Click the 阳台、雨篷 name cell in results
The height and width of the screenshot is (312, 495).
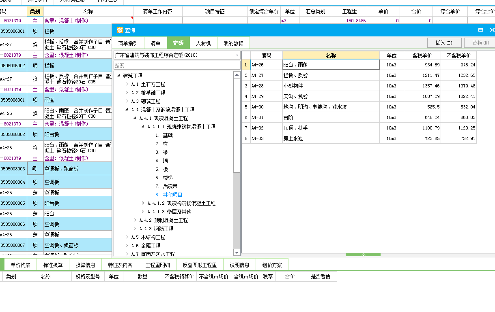click(x=331, y=65)
